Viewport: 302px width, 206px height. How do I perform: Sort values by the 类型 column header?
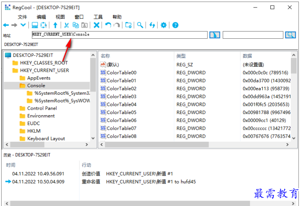point(181,56)
